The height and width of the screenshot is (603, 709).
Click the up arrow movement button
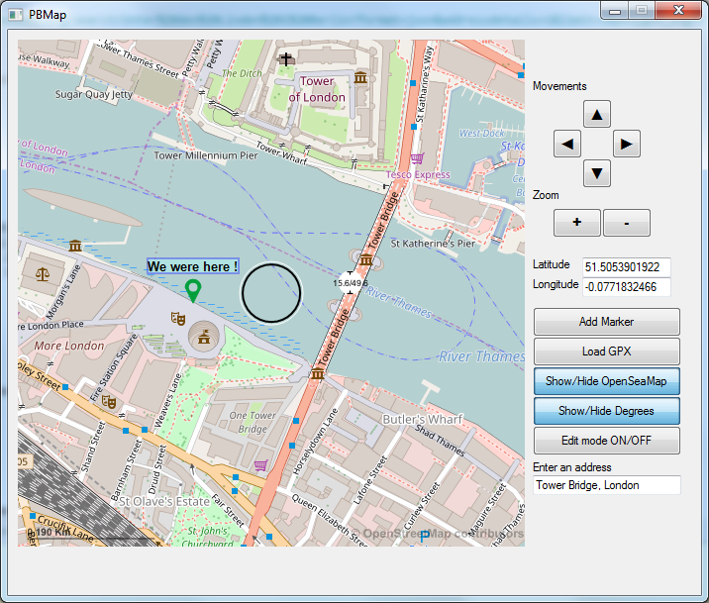pos(596,114)
